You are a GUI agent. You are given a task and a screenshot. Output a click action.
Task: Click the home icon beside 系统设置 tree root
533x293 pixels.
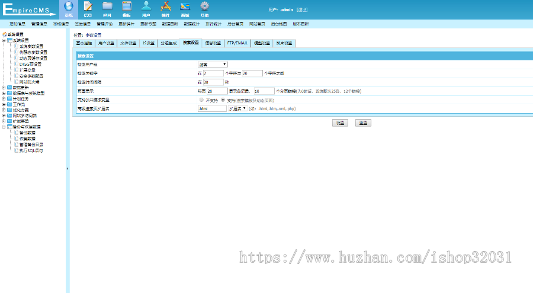(4, 34)
